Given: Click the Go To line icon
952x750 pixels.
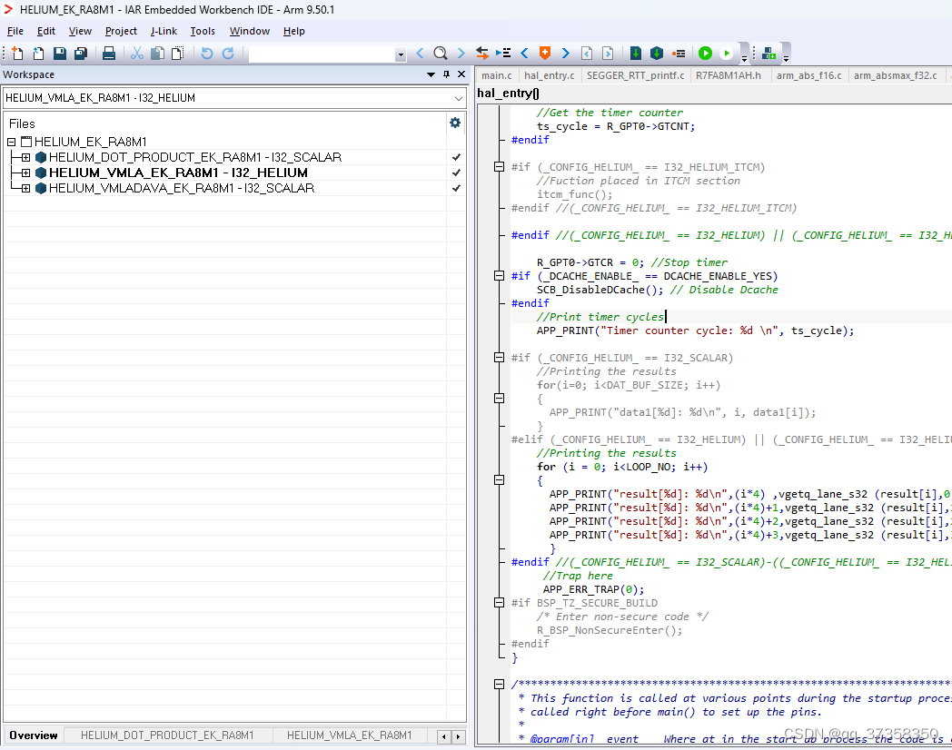Looking at the screenshot, I should point(503,54).
